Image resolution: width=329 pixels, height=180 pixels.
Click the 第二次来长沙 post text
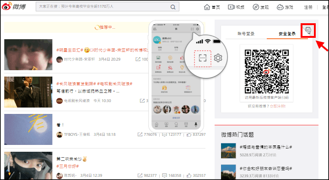click(72, 159)
